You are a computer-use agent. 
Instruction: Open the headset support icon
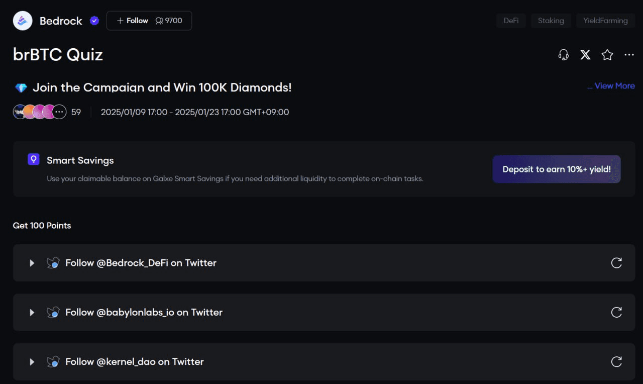coord(564,55)
